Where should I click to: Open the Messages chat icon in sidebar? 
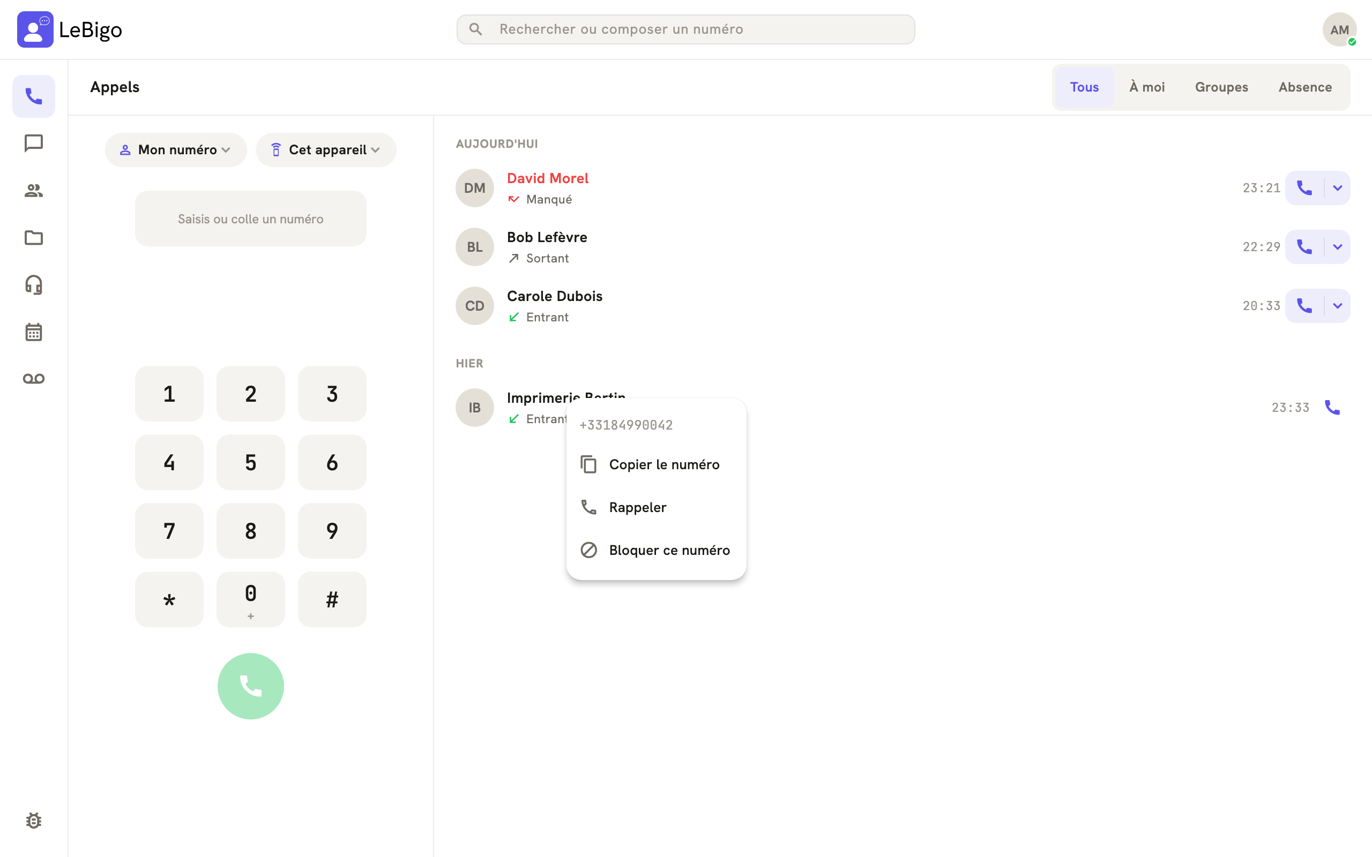tap(33, 144)
